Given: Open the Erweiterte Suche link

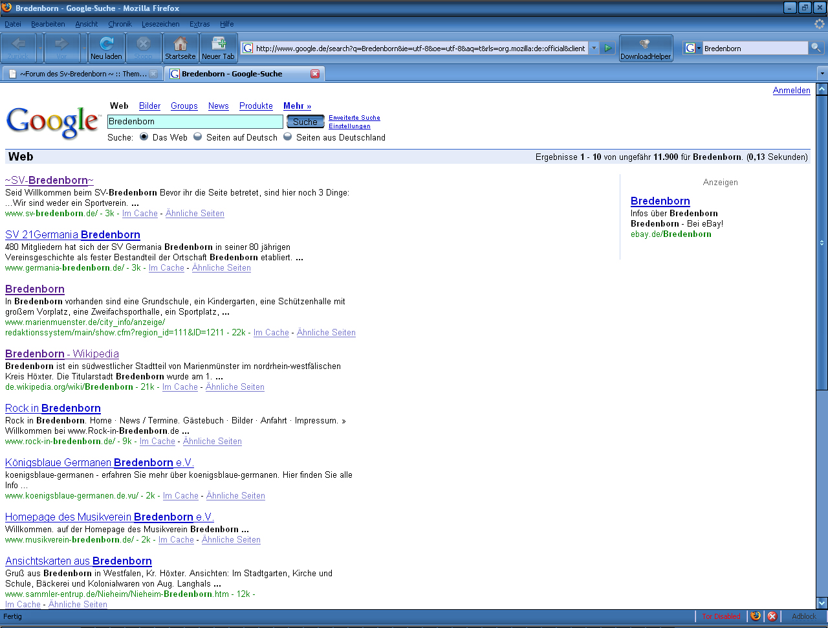Looking at the screenshot, I should coord(354,118).
